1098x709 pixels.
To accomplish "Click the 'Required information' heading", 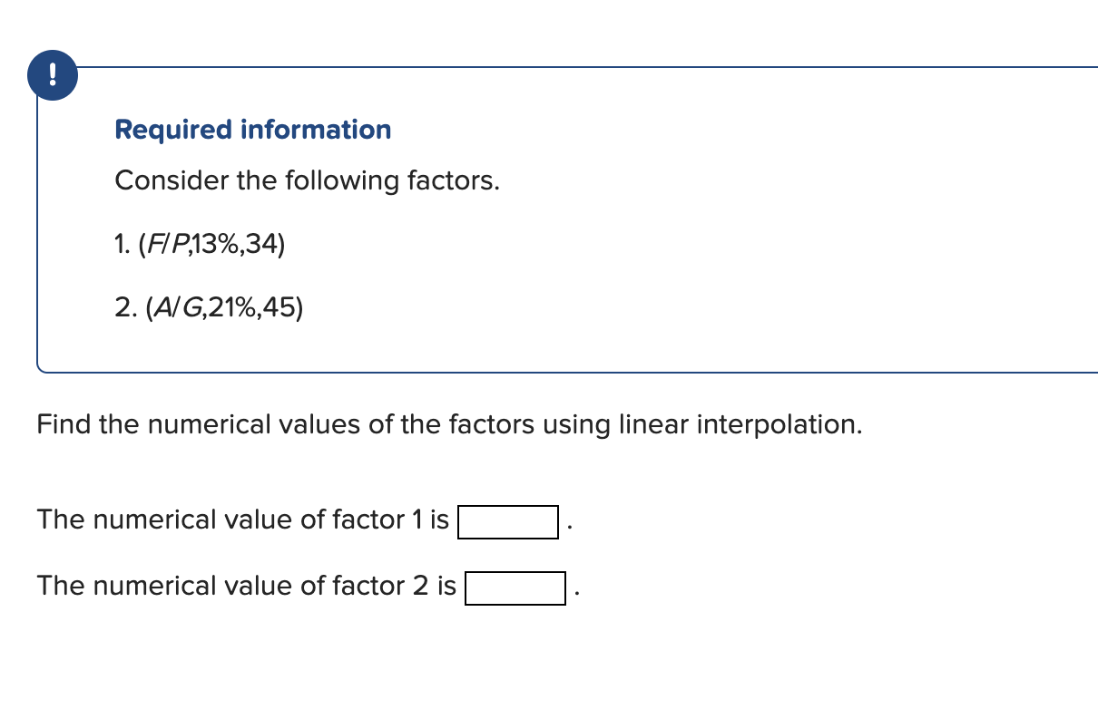I will click(252, 130).
